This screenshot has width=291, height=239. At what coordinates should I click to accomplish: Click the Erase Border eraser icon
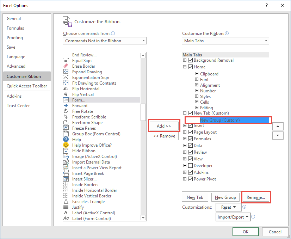(66, 66)
